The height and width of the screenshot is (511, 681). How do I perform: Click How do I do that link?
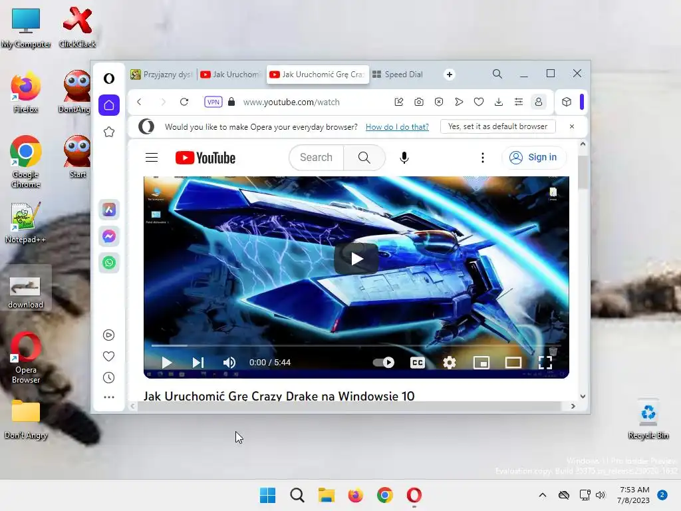point(397,127)
